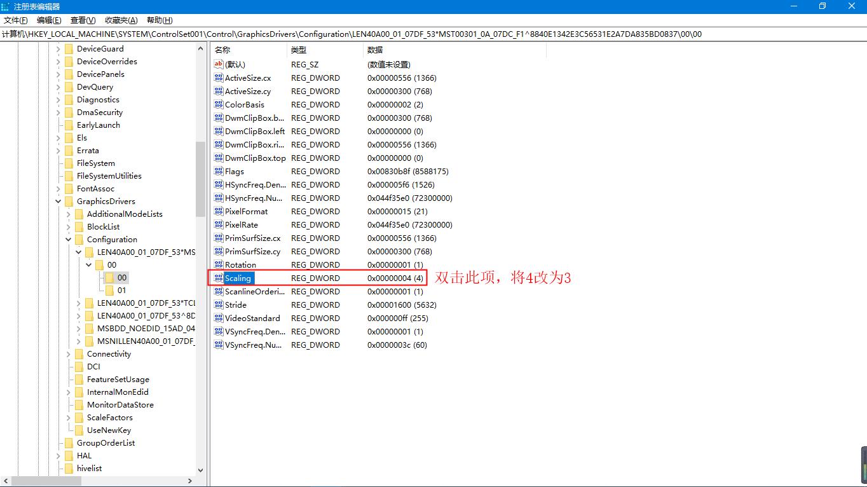Click the DWORD icon of Stride
Image resolution: width=867 pixels, height=487 pixels.
[x=219, y=305]
